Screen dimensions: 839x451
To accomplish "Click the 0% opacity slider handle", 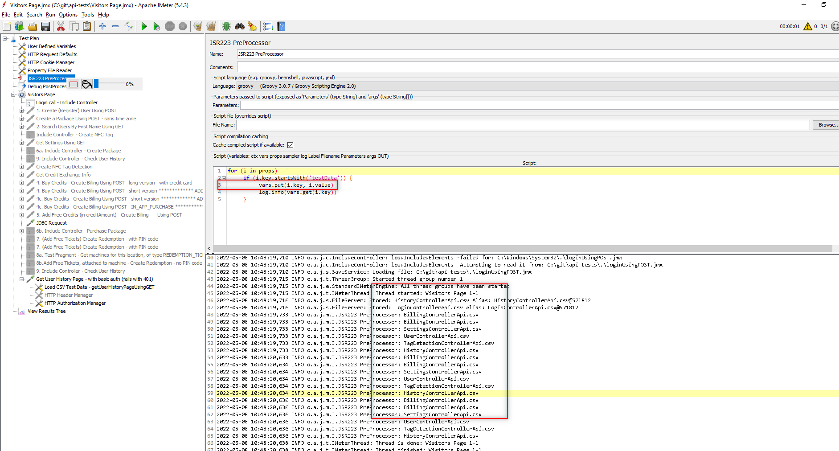I will pos(96,84).
